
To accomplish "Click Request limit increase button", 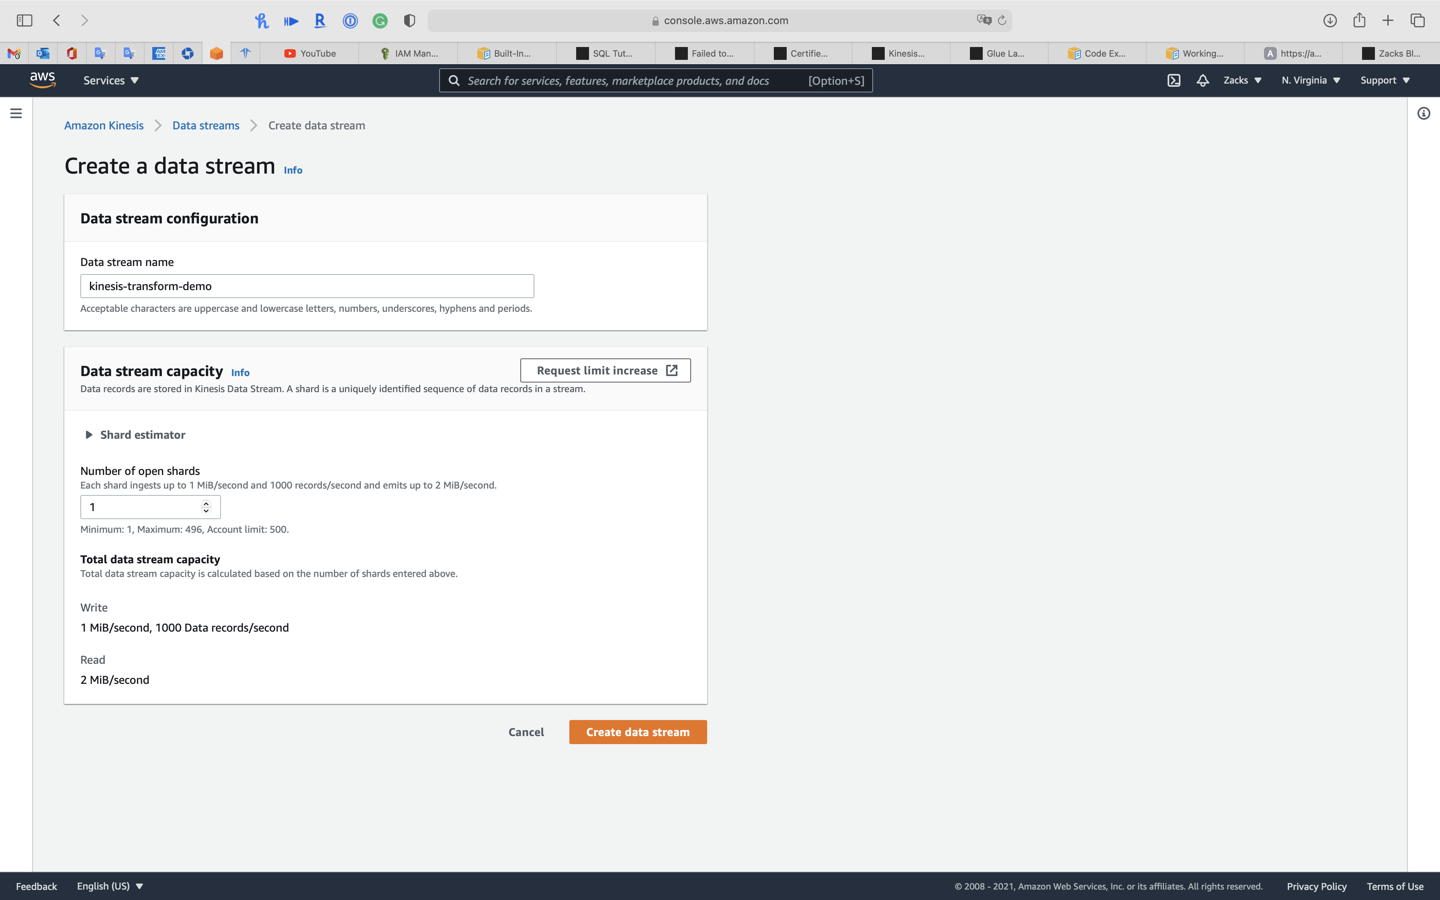I will pyautogui.click(x=605, y=370).
